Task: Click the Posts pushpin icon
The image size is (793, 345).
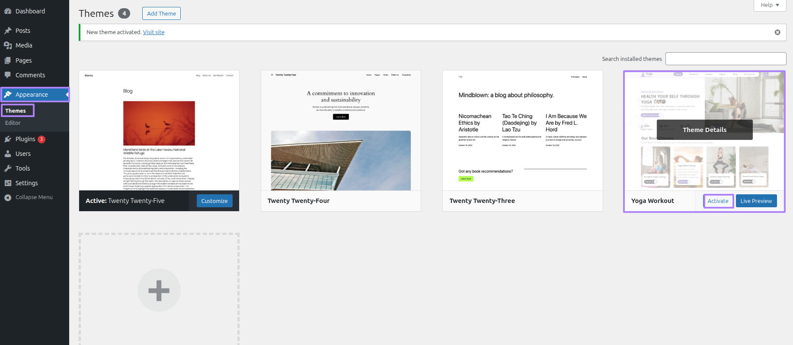Action: (8, 31)
